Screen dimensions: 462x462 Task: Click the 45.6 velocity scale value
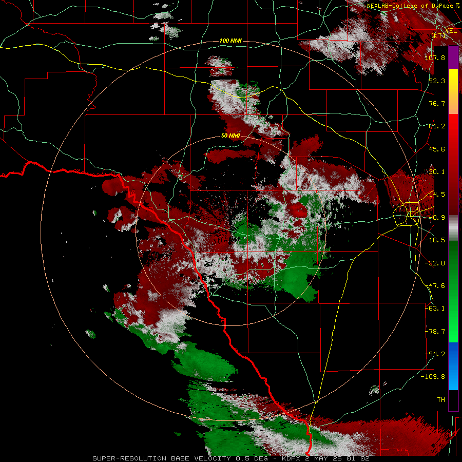437,149
